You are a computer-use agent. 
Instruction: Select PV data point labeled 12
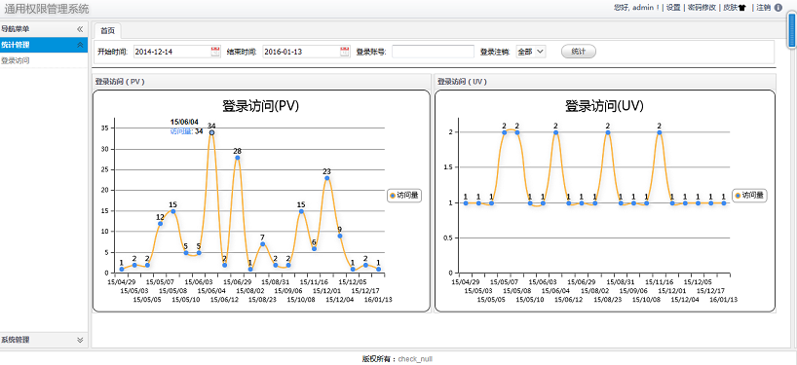(x=160, y=223)
